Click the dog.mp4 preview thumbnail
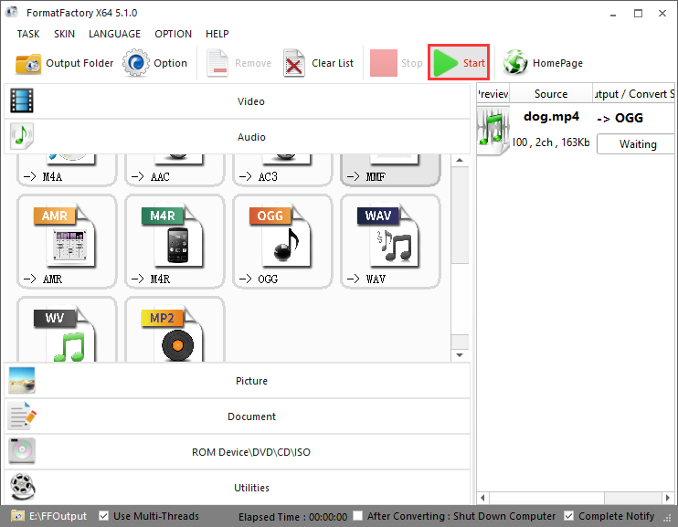The width and height of the screenshot is (678, 527). point(493,131)
